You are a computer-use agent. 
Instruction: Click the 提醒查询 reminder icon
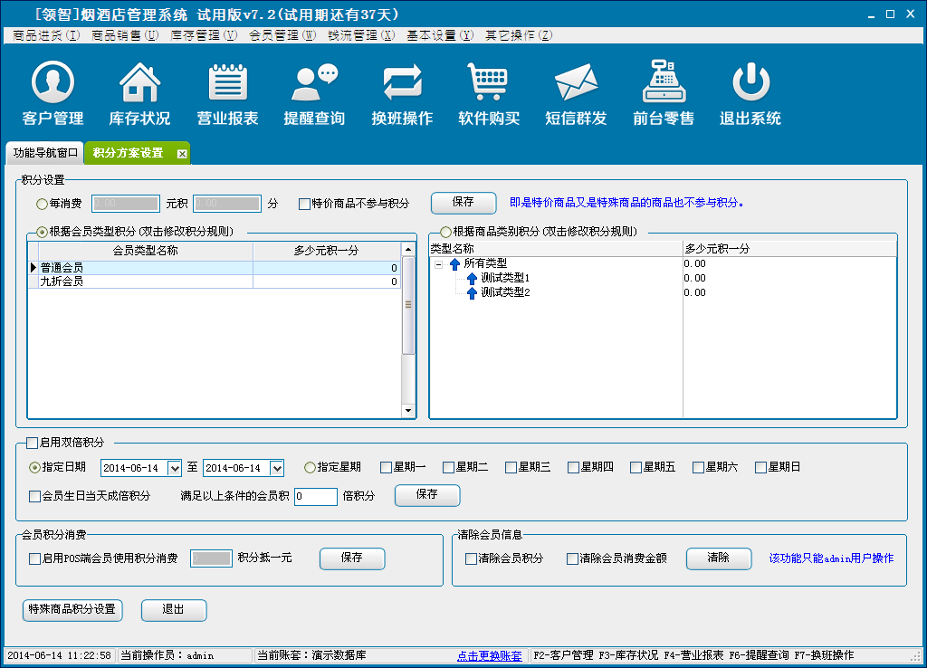[314, 83]
